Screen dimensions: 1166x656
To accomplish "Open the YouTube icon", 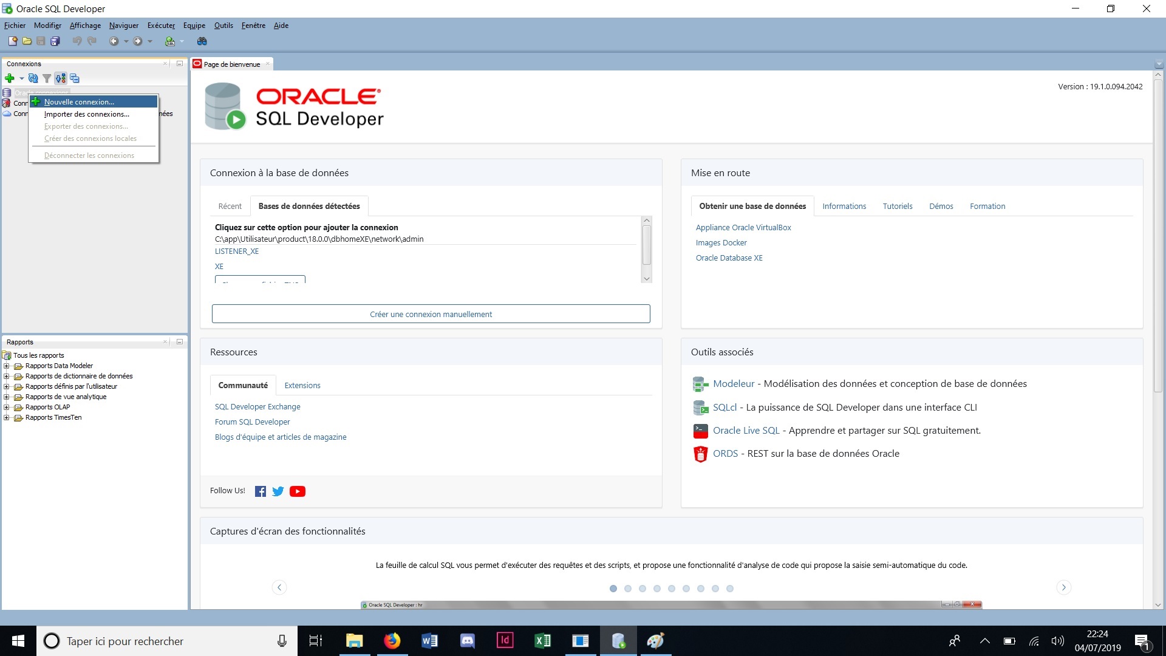I will point(298,491).
